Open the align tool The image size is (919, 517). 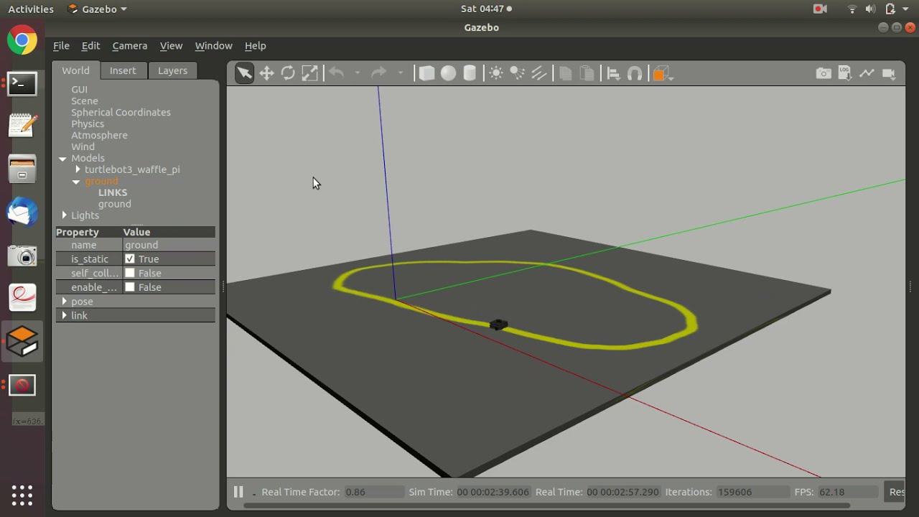tap(613, 73)
